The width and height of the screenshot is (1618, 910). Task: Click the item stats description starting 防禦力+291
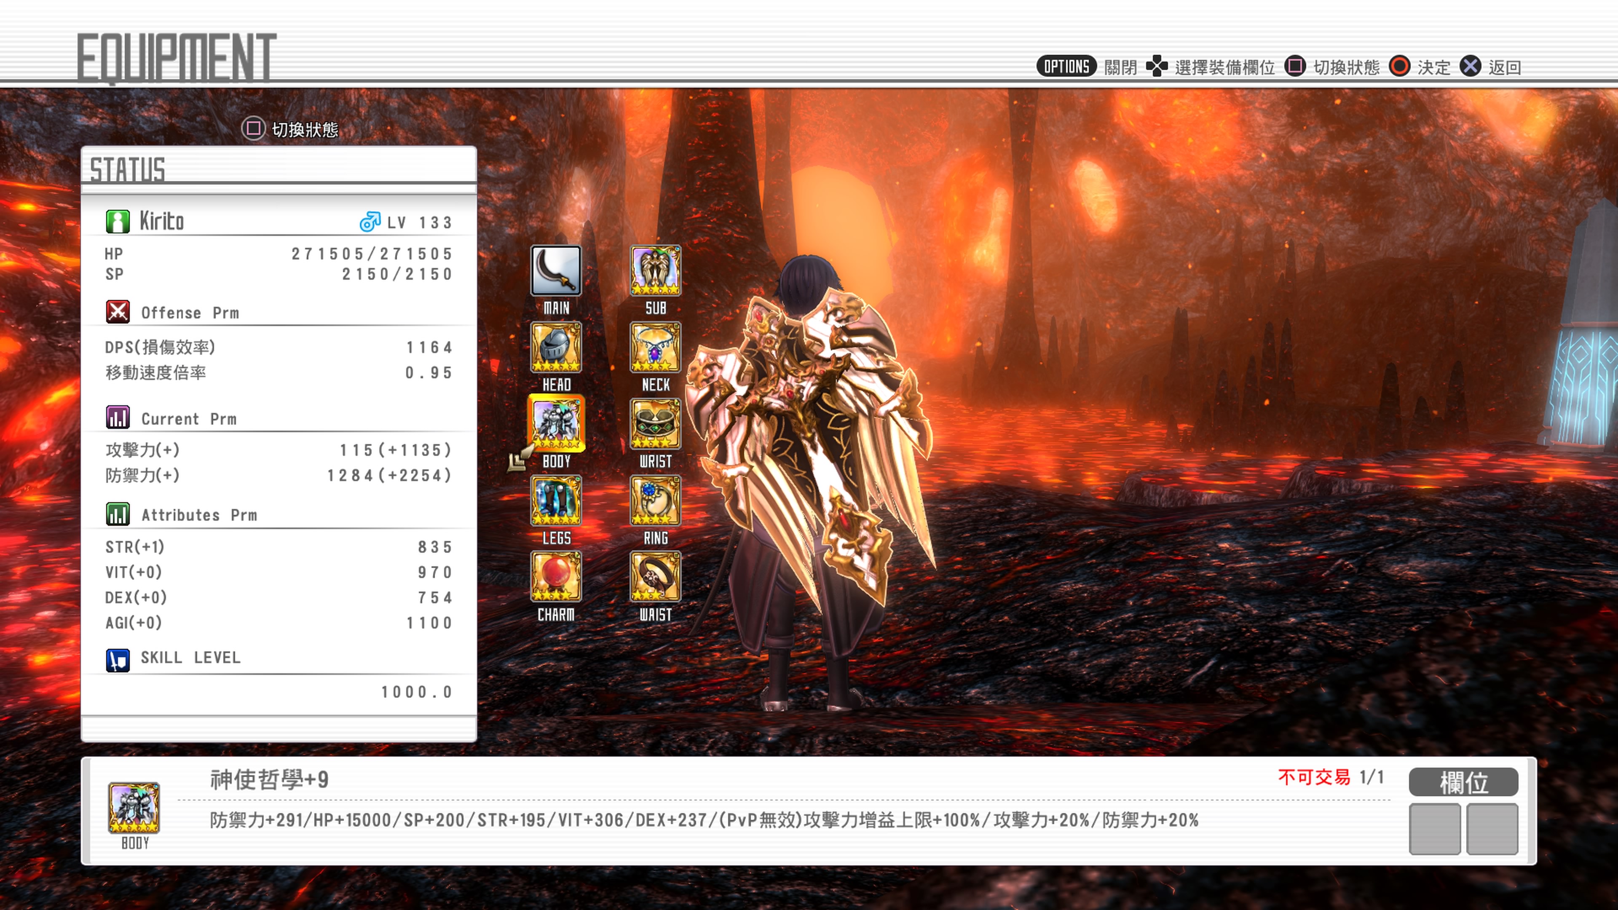click(x=704, y=820)
